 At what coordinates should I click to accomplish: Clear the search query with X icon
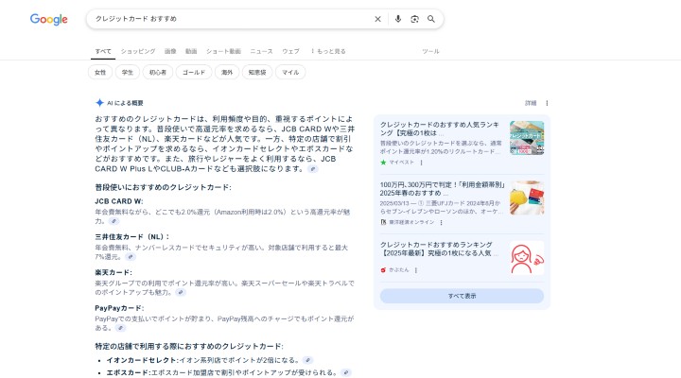377,19
